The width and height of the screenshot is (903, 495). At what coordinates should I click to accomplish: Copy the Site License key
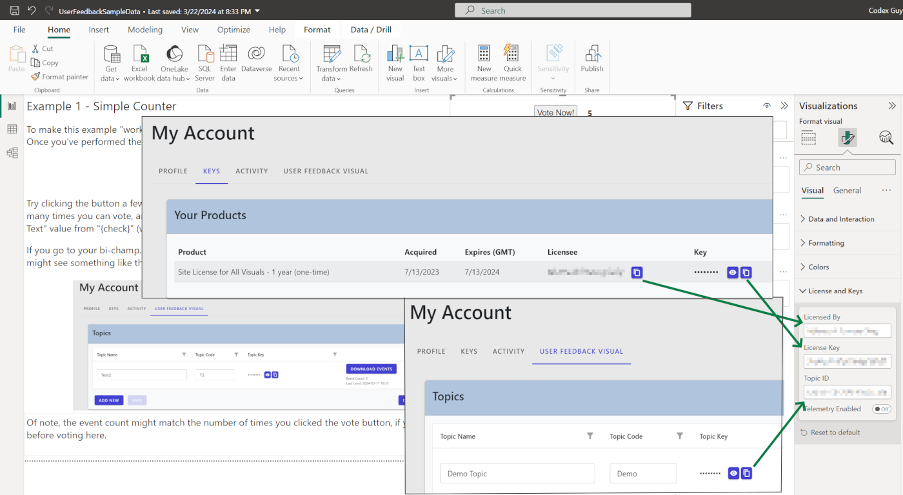pyautogui.click(x=746, y=273)
